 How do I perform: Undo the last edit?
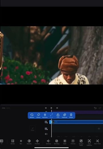[95, 108]
